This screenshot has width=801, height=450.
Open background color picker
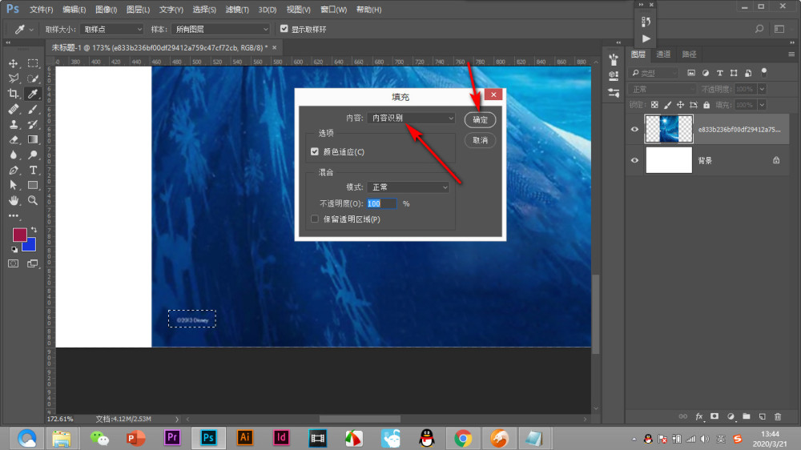tap(30, 247)
